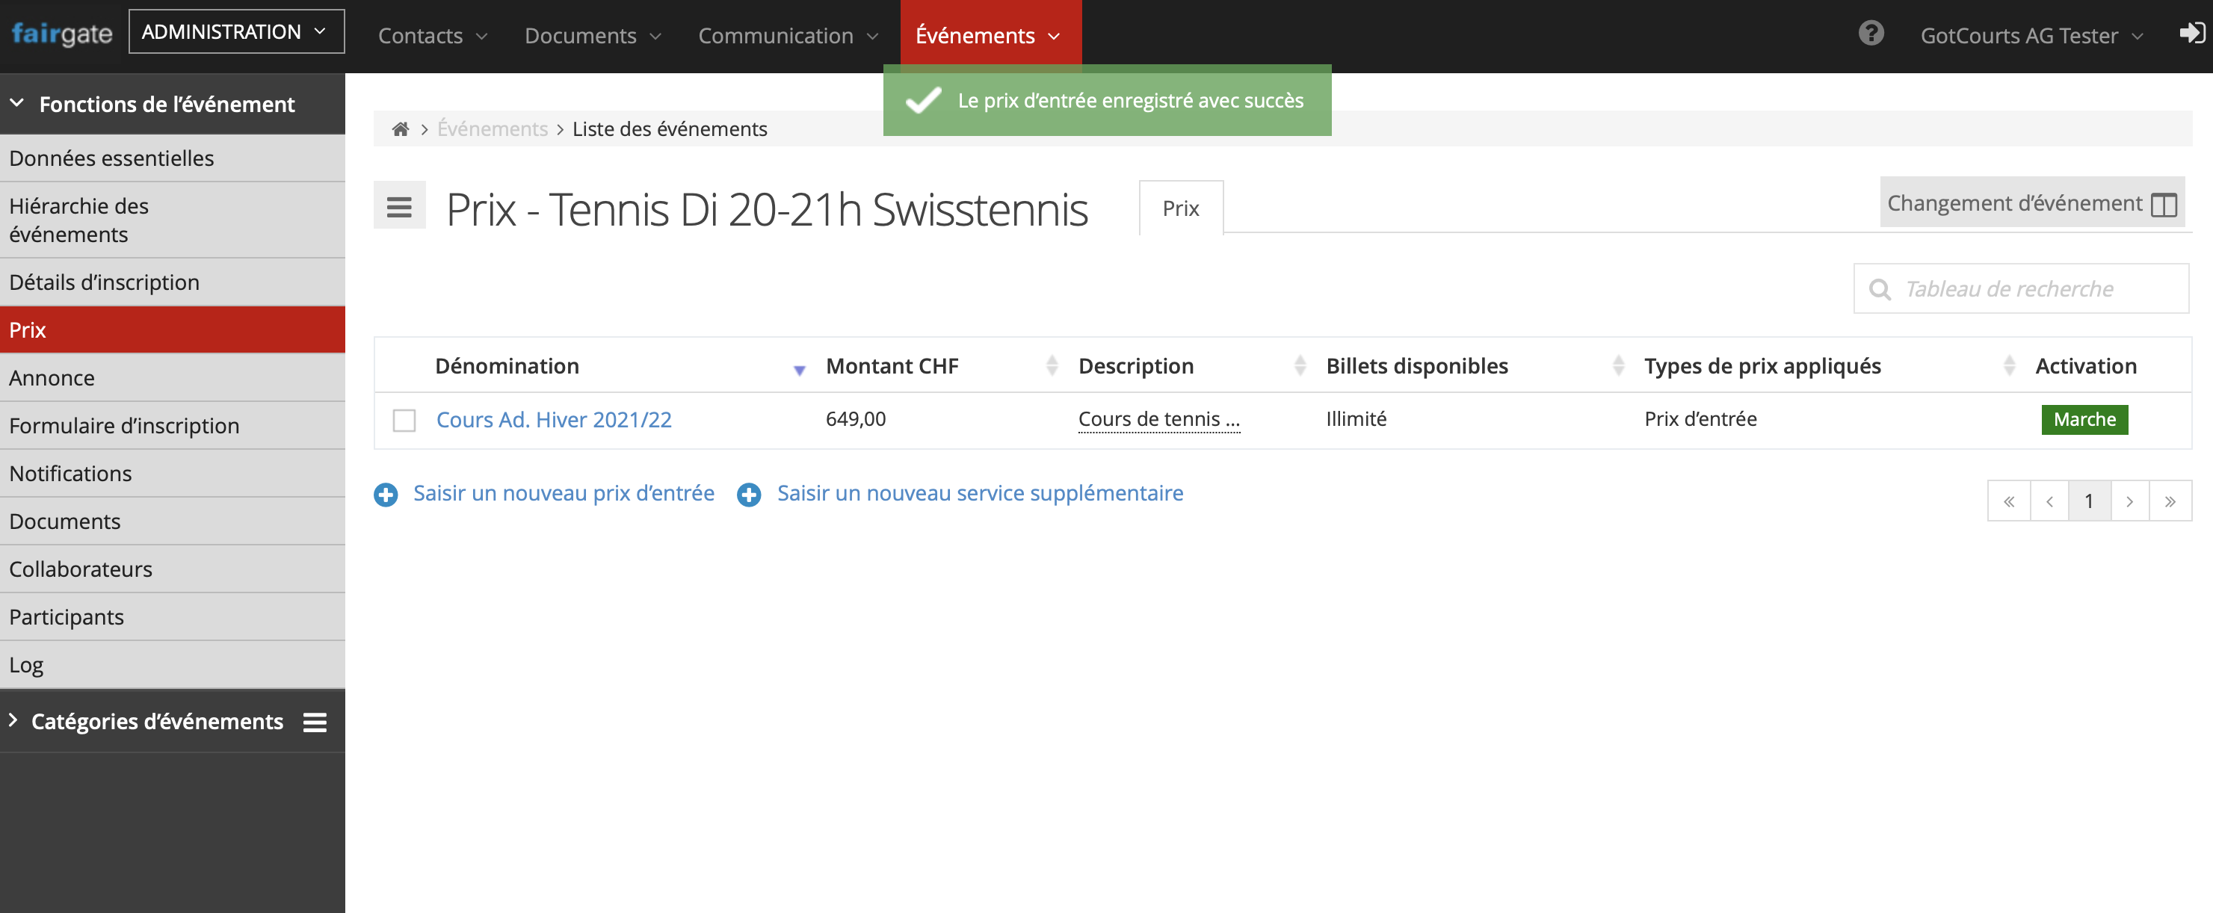Image resolution: width=2213 pixels, height=913 pixels.
Task: Click the plus icon for new prix d'entrée
Action: pos(386,495)
